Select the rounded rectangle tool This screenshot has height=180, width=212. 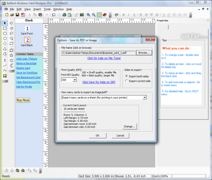coord(5,34)
